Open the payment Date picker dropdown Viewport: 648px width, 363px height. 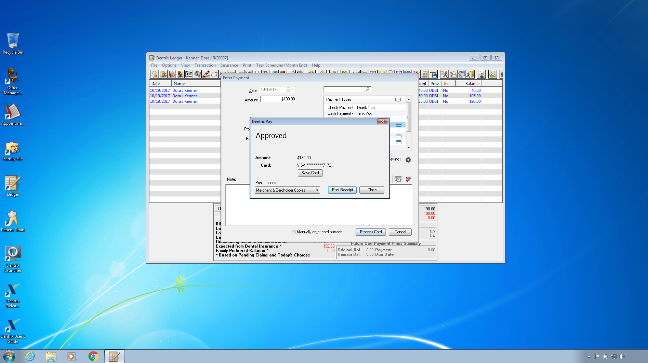290,89
